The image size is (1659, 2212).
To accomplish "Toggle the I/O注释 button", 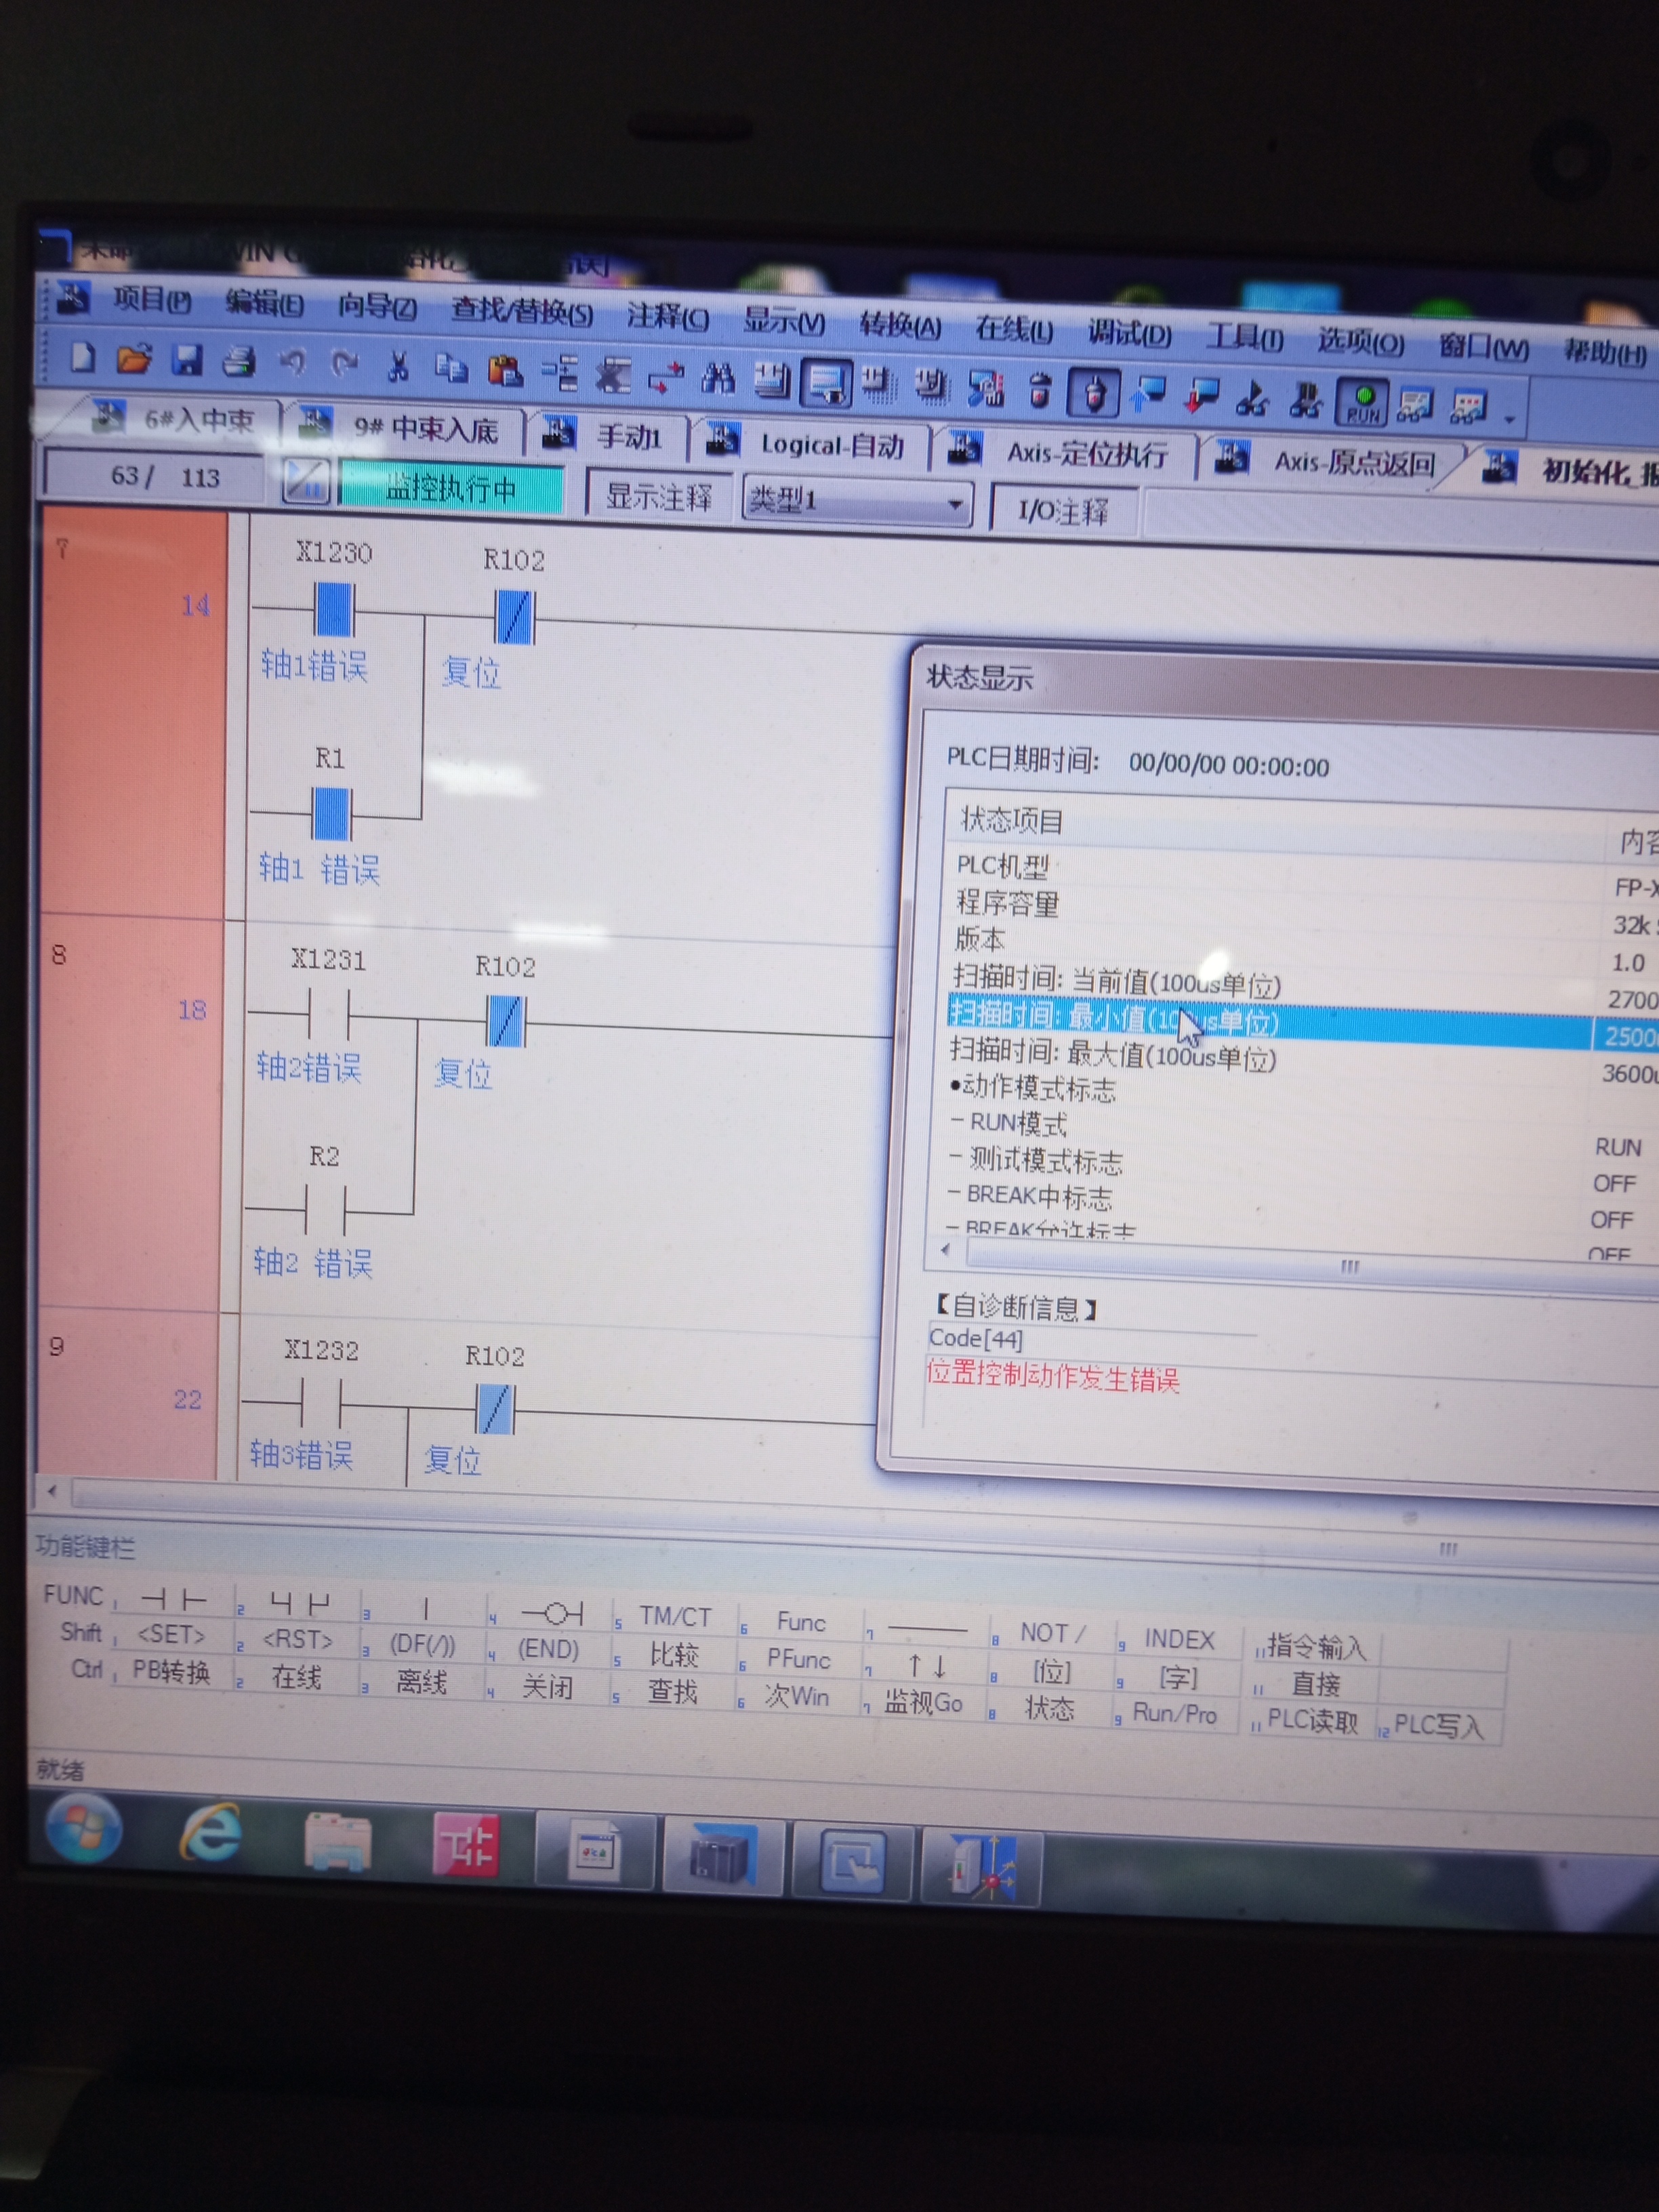I will tap(1063, 511).
